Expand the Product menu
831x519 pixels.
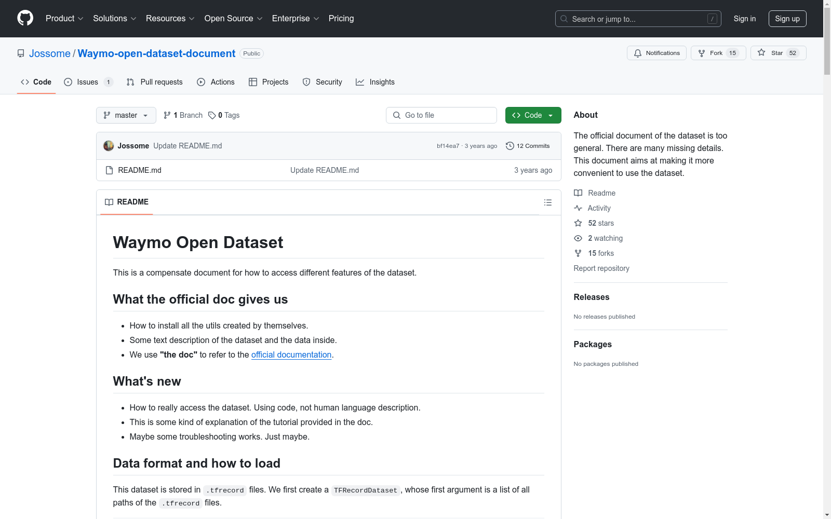click(x=64, y=18)
